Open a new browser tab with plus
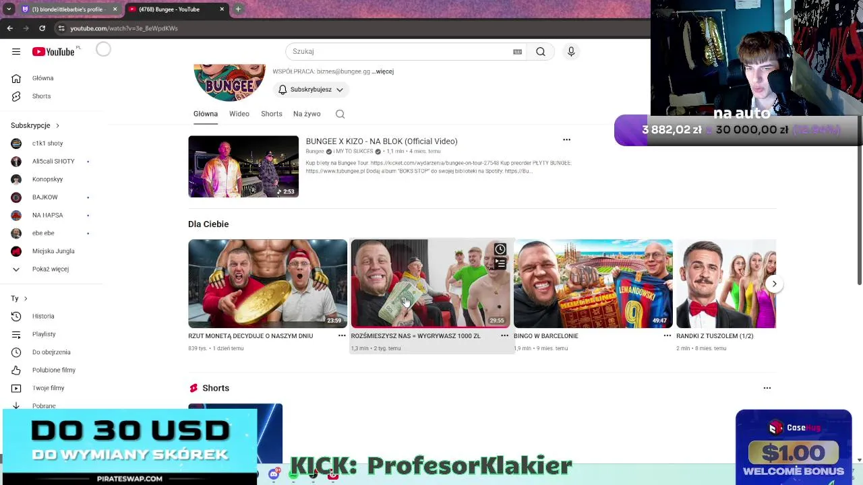This screenshot has width=863, height=485. pyautogui.click(x=238, y=9)
